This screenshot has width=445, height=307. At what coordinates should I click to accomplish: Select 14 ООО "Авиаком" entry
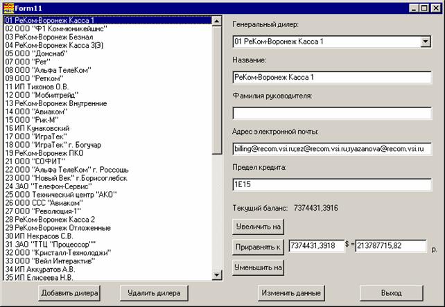point(108,112)
